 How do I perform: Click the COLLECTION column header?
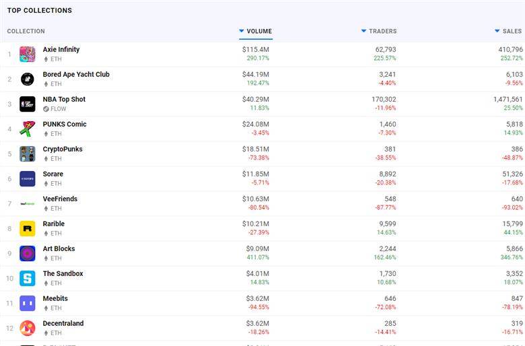pyautogui.click(x=26, y=31)
